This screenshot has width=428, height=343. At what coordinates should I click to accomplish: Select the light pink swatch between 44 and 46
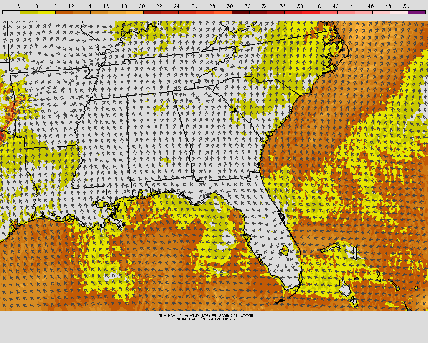click(364, 12)
